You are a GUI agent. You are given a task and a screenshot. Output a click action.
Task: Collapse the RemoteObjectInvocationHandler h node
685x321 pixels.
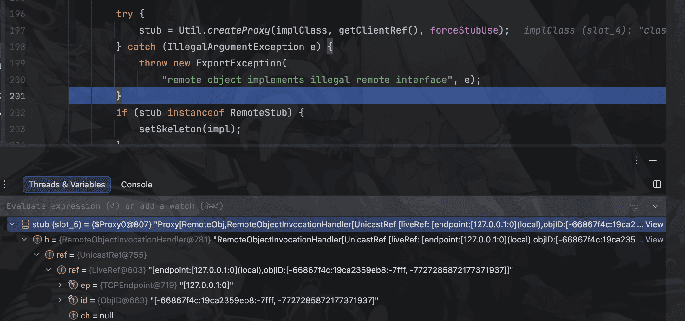tap(25, 240)
